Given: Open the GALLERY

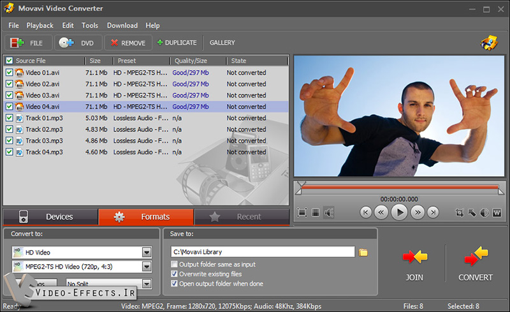Looking at the screenshot, I should pos(222,43).
